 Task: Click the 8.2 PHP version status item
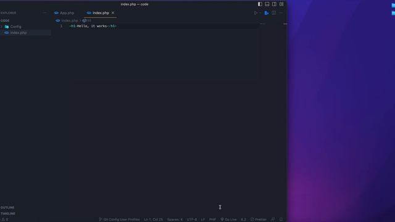(x=243, y=220)
